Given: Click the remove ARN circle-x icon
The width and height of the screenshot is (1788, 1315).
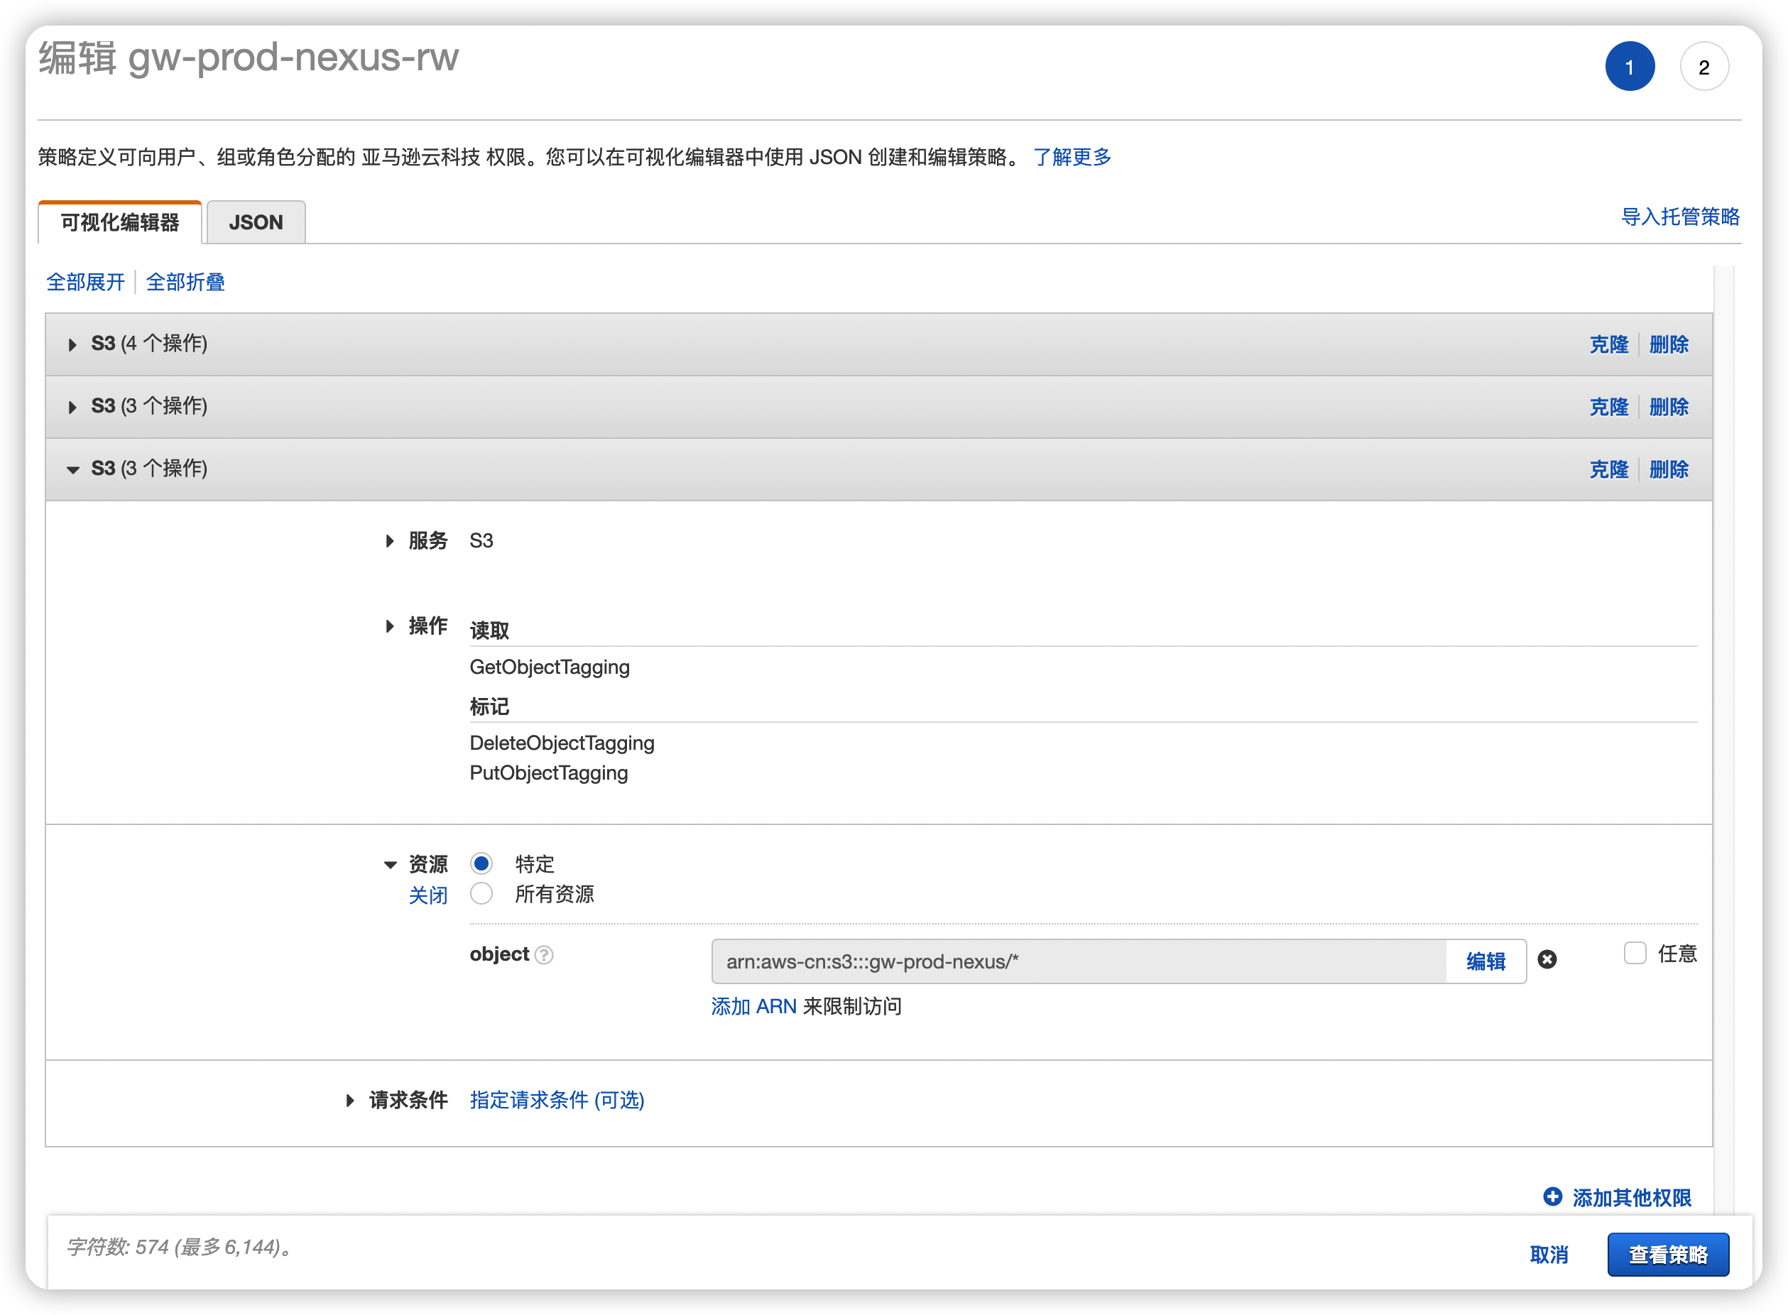Looking at the screenshot, I should 1547,960.
